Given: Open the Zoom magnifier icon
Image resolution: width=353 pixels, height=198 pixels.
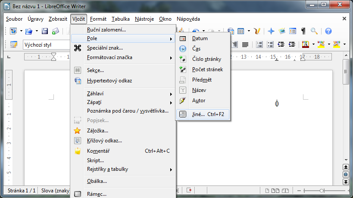Looking at the screenshot, I should tap(314, 31).
